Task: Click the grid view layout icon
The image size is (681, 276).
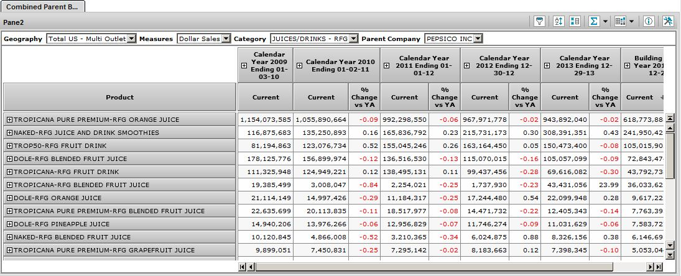Action: pyautogui.click(x=619, y=21)
